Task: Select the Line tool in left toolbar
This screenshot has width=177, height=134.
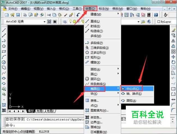Action: click(4, 30)
